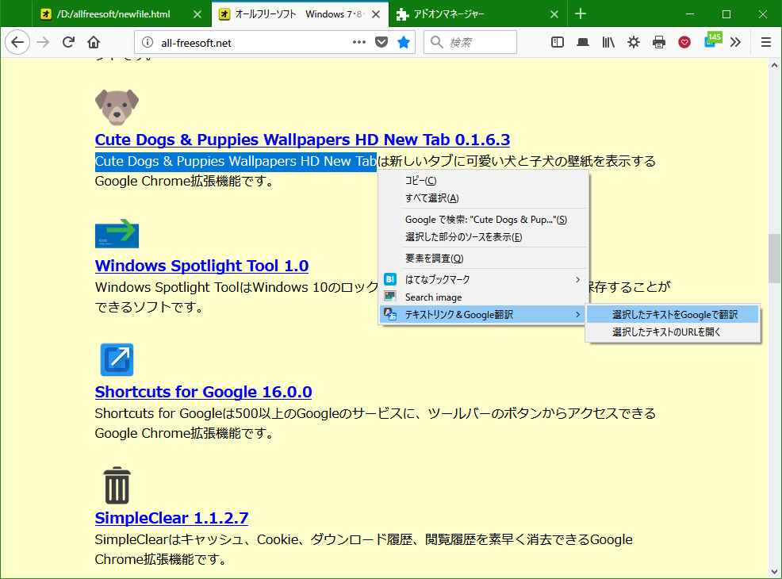Expand はてなブックマーク submenu
Viewport: 782px width, 579px height.
pyautogui.click(x=484, y=280)
